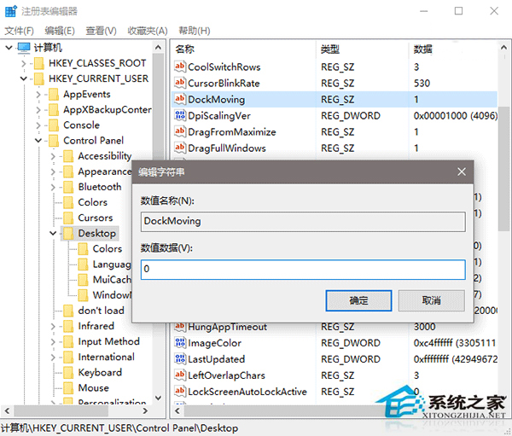512x436 pixels.
Task: Collapse the Desktop node
Action: point(53,234)
